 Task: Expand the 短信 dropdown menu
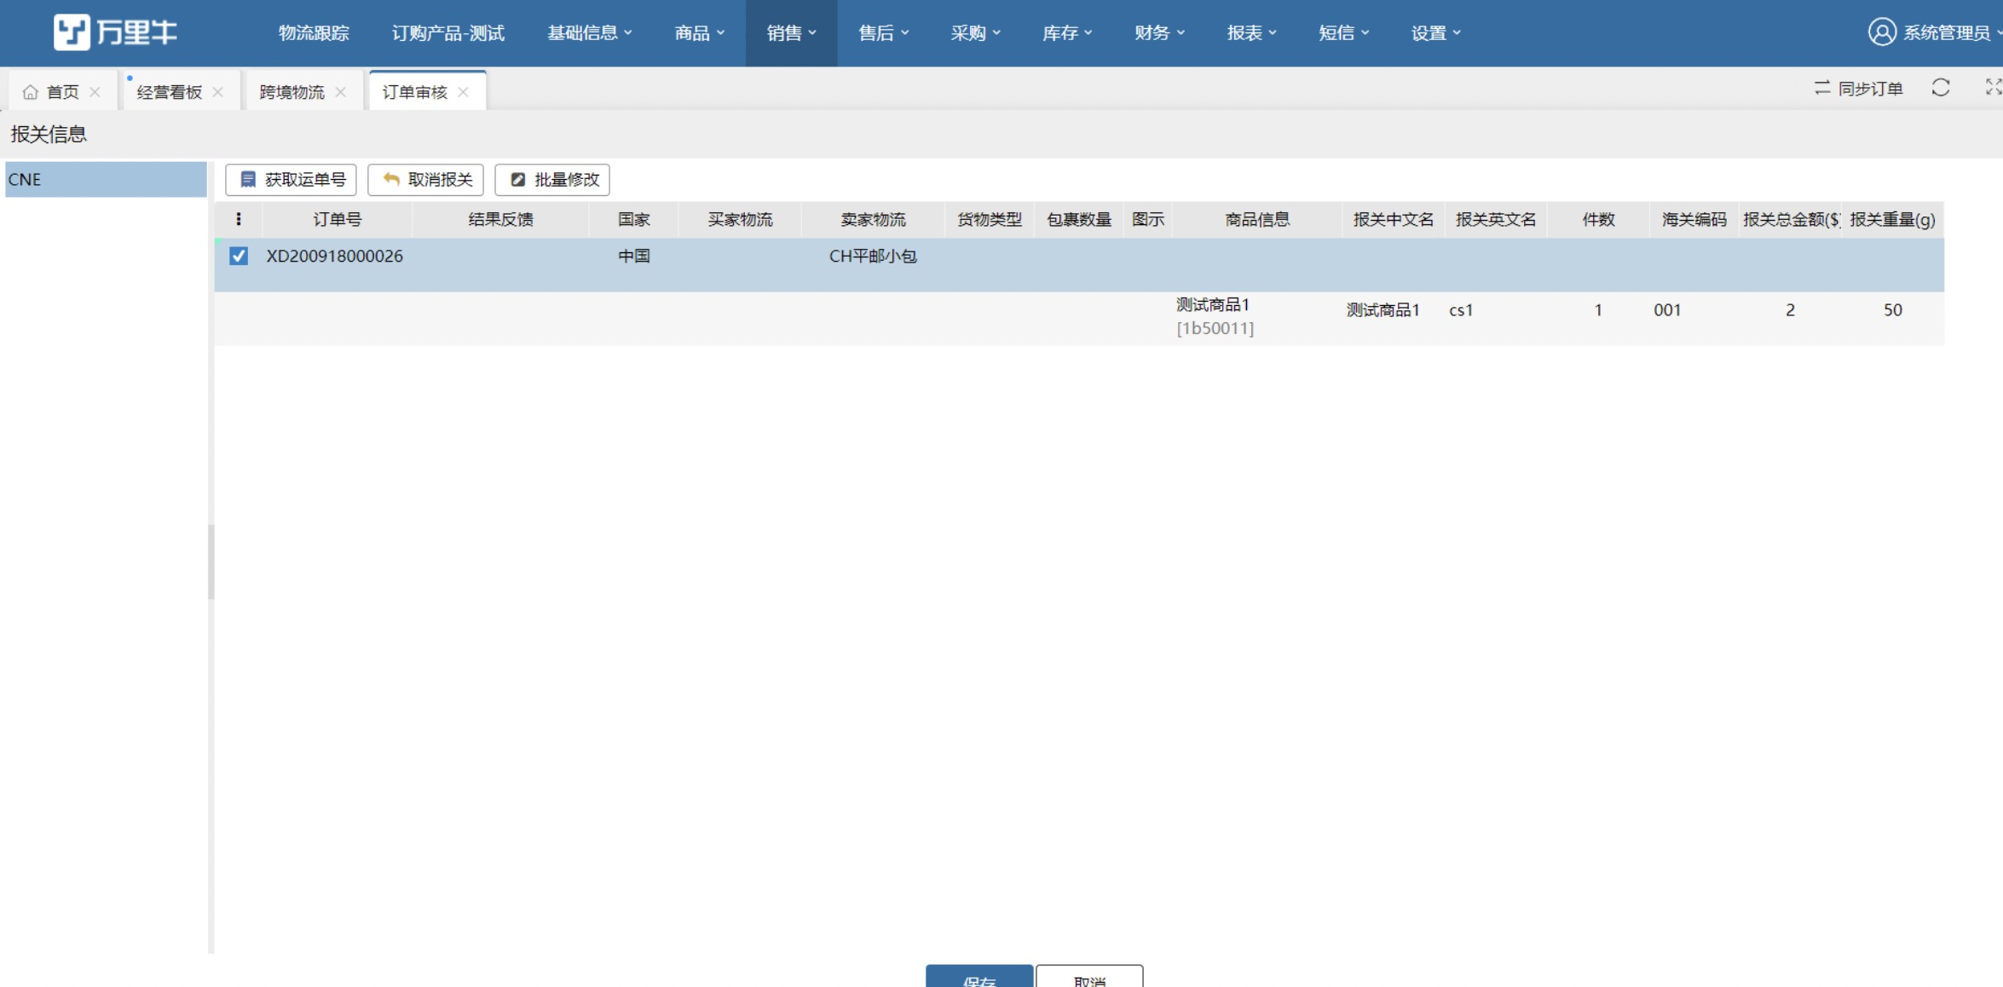[x=1344, y=33]
